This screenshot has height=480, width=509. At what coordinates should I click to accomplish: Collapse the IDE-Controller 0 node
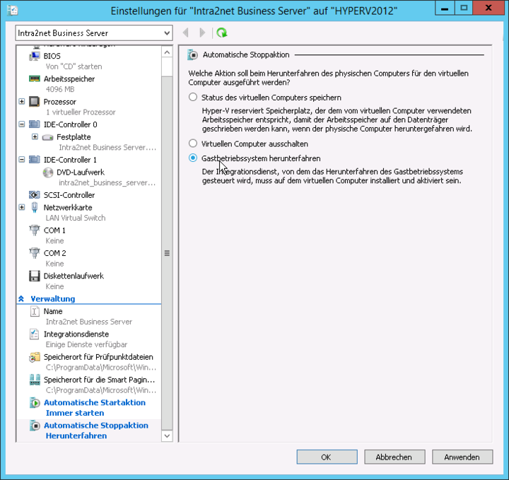[22, 124]
